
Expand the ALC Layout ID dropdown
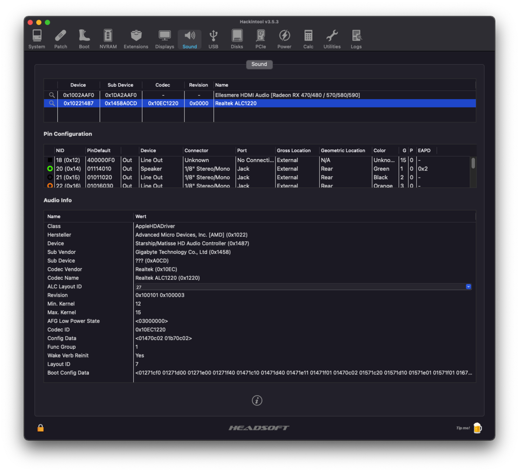coord(468,287)
